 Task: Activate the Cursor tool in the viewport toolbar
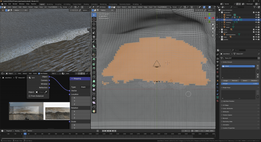(94, 19)
